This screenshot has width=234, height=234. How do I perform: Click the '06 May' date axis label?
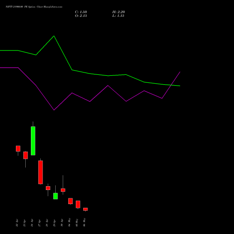85,222
